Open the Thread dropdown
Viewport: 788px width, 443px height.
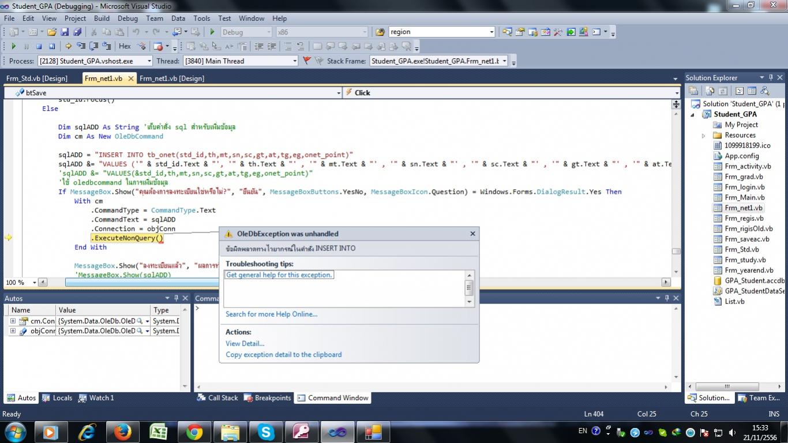294,61
